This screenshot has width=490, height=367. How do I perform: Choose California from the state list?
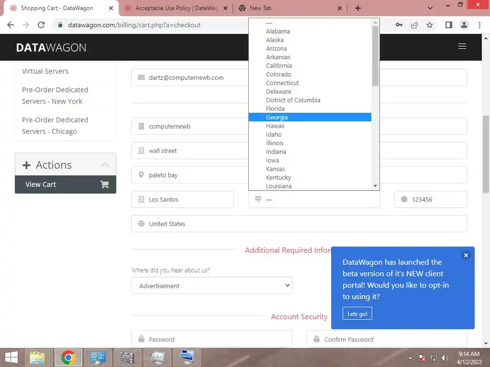310,65
